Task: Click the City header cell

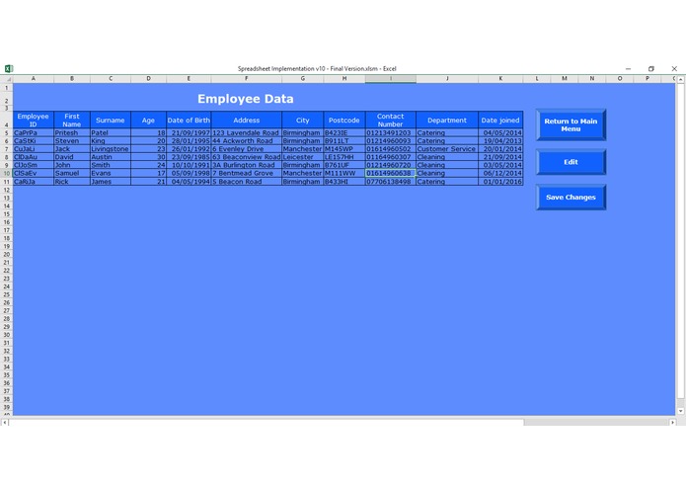Action: (303, 120)
